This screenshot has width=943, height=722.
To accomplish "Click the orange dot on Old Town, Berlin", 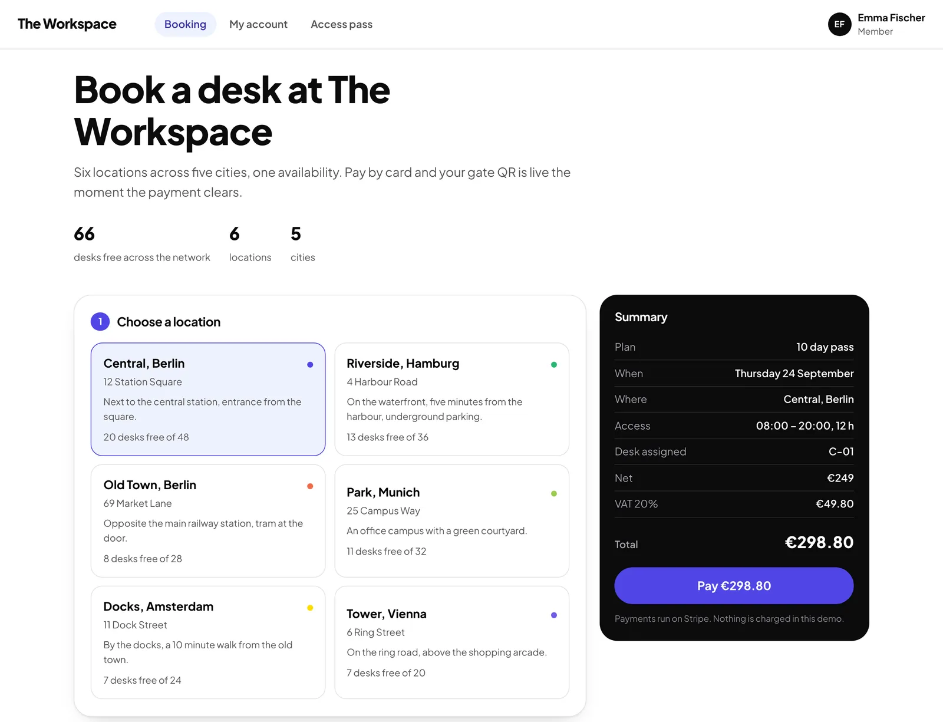I will pos(310,486).
